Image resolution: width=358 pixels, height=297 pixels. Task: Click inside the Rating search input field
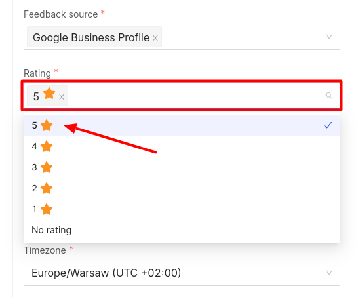tap(195, 96)
